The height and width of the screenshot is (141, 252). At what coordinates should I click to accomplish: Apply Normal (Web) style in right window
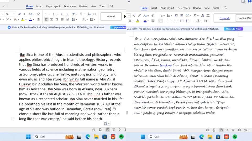click(244, 18)
